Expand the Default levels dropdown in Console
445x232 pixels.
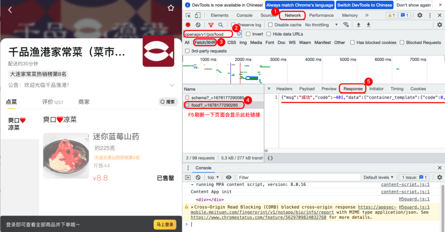[x=379, y=177]
